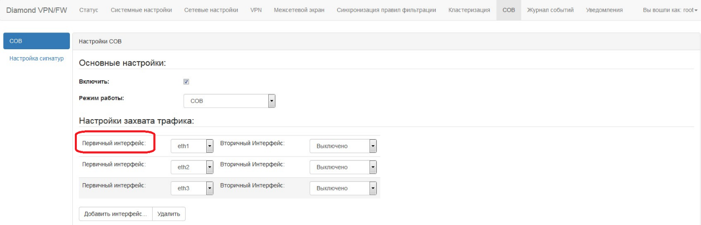Open Сетевые настройки in top navigation
Viewport: 701px width, 225px height.
211,10
